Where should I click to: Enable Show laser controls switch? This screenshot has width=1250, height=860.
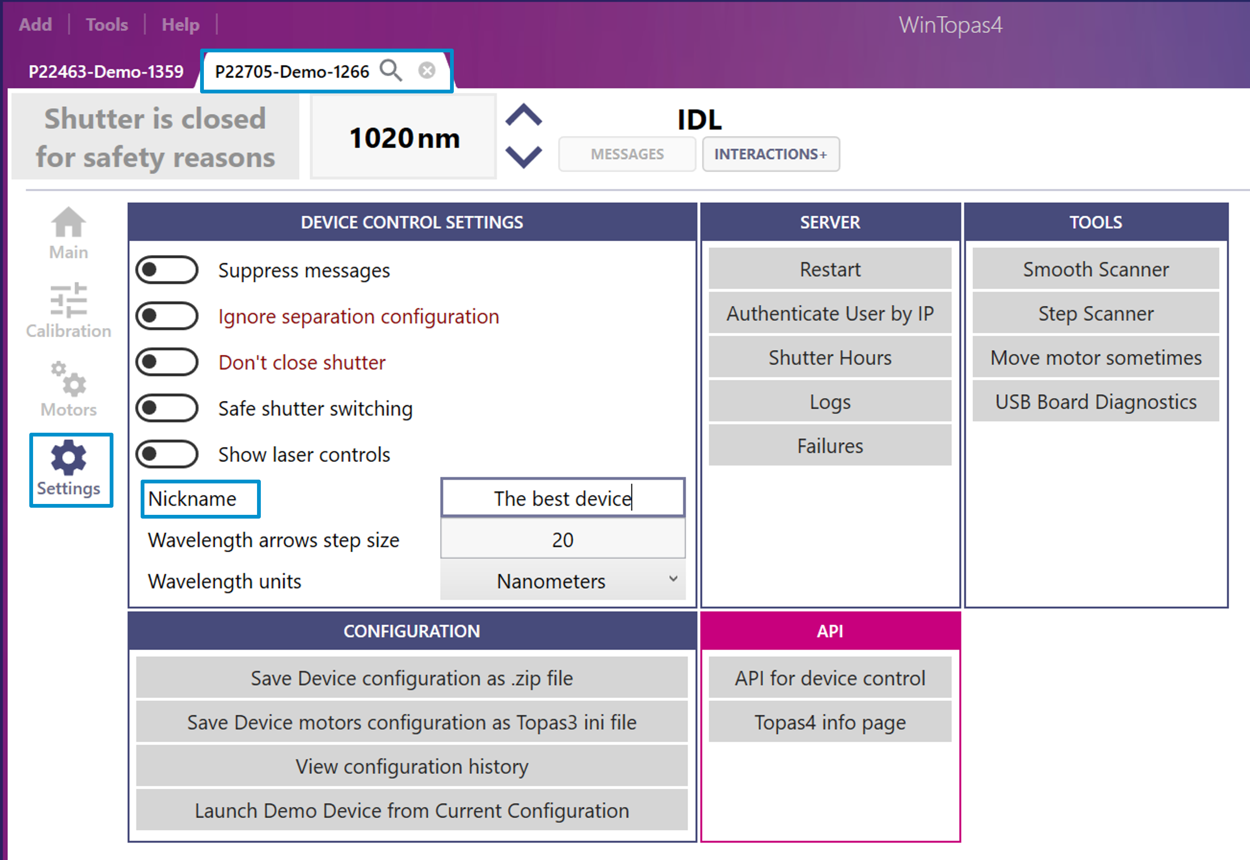167,454
